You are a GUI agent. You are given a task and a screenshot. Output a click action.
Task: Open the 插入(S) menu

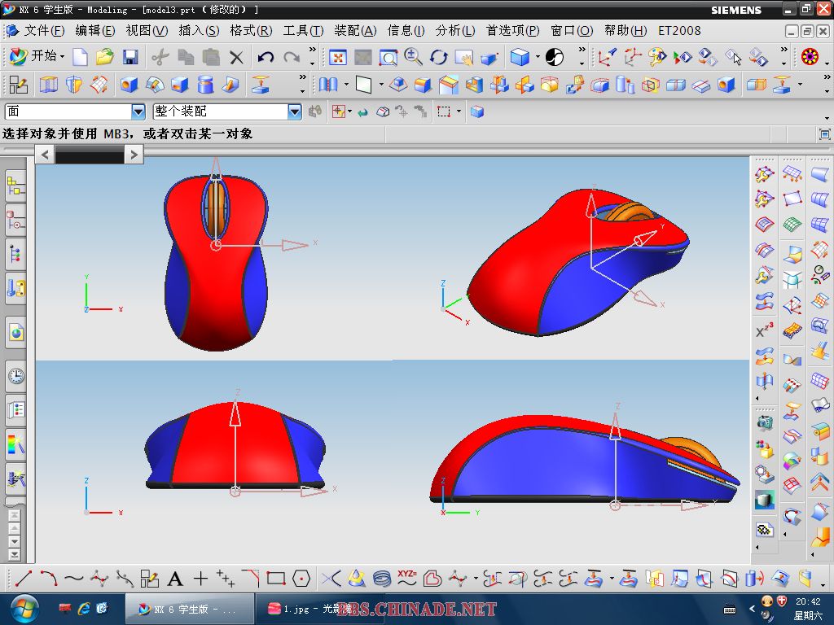(199, 31)
